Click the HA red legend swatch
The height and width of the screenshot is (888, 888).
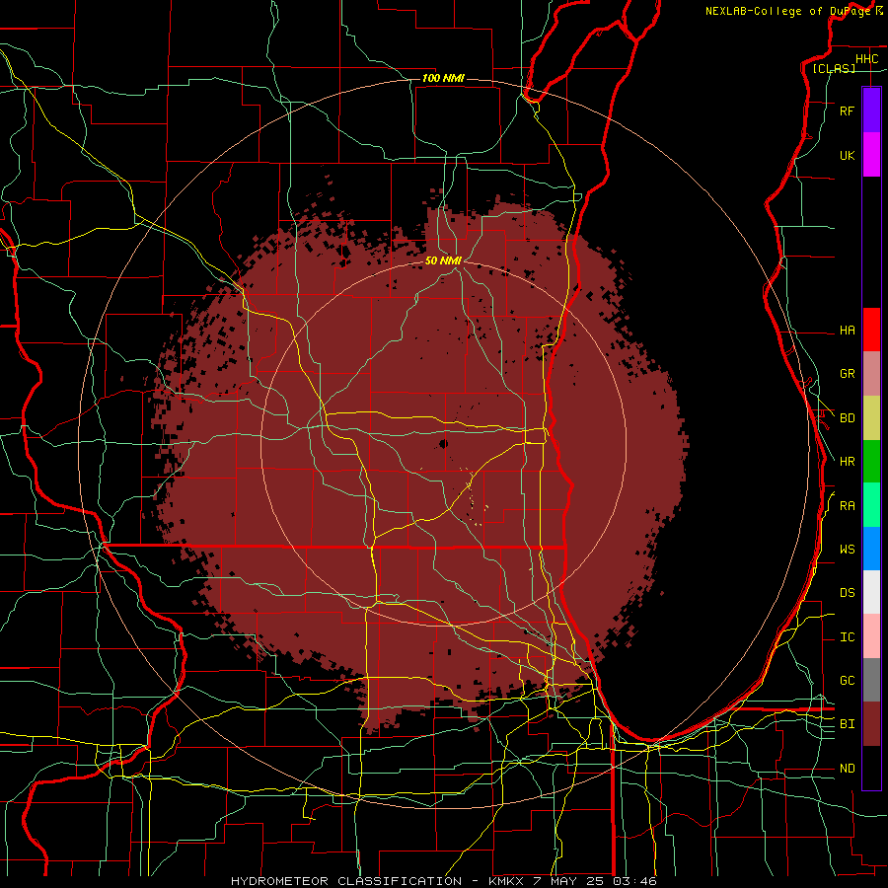click(x=871, y=330)
